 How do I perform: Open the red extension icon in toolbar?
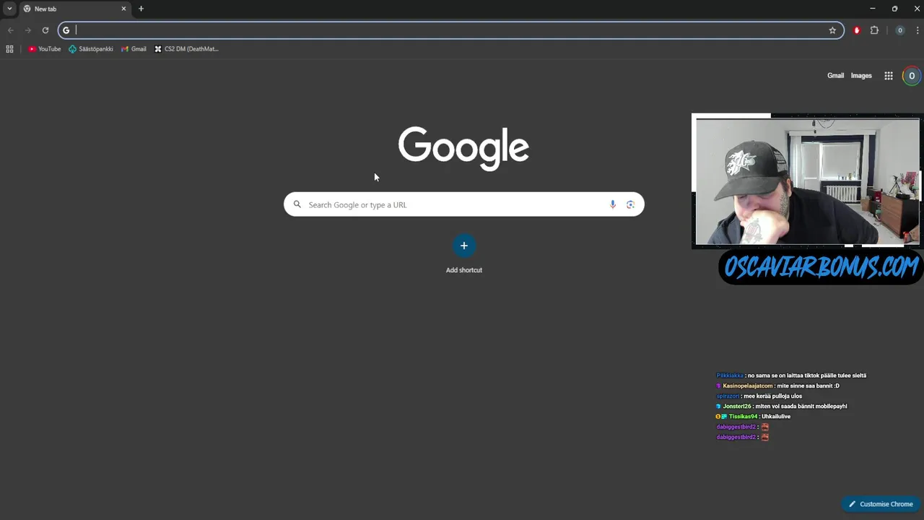point(857,30)
